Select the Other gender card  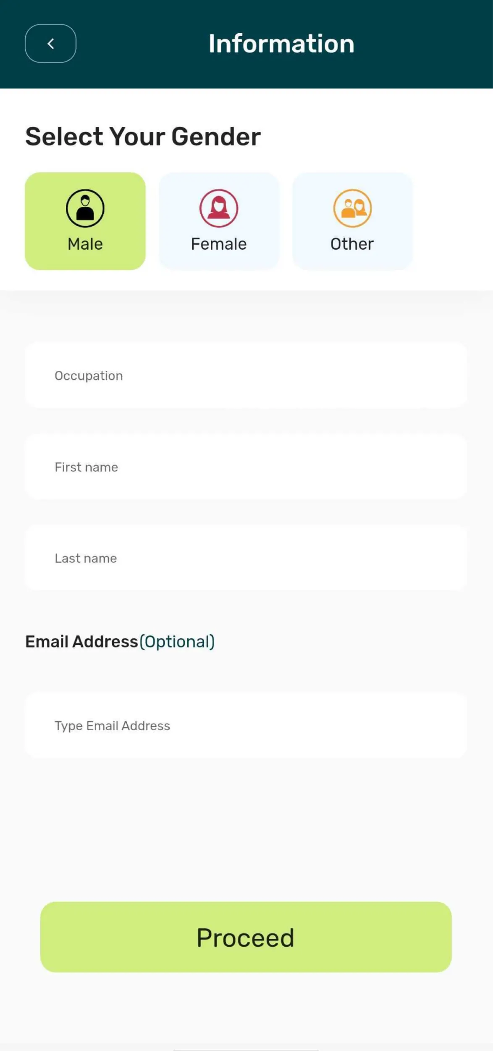[x=352, y=221]
